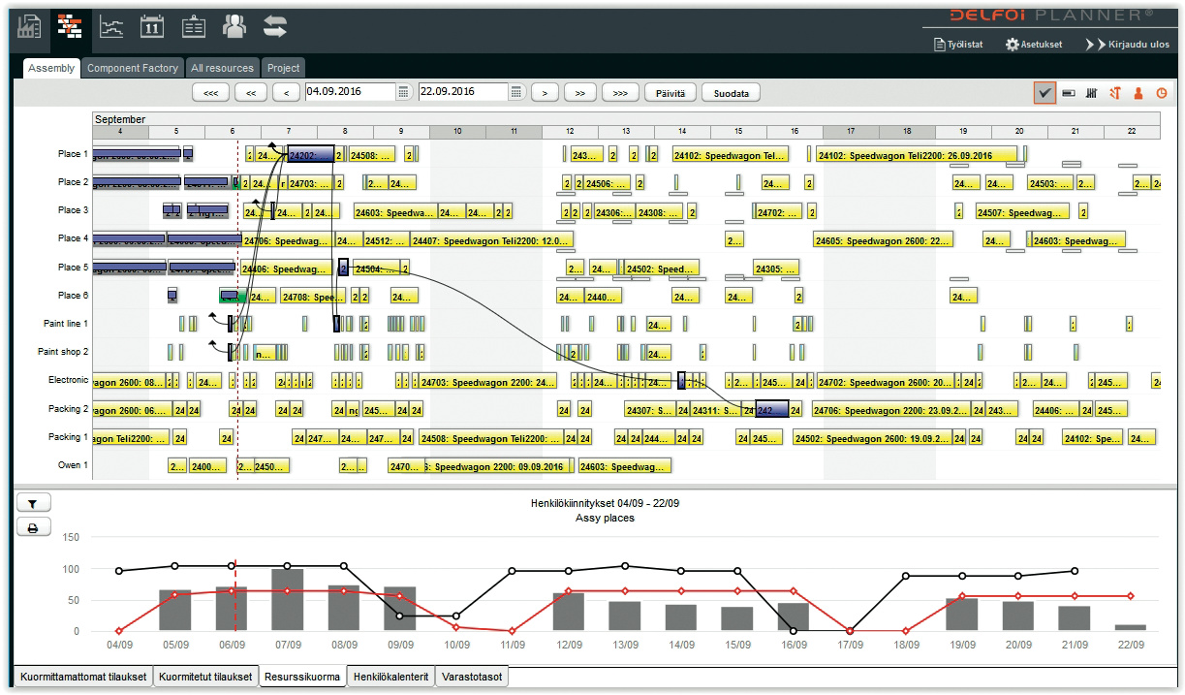Toggle the checkmark tool in the right toolbar
The height and width of the screenshot is (695, 1185).
coord(1044,93)
